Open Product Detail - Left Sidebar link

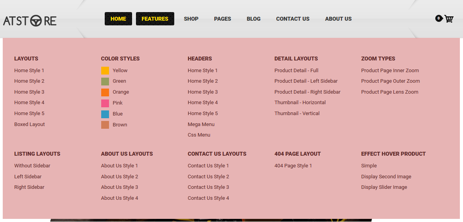tap(306, 81)
